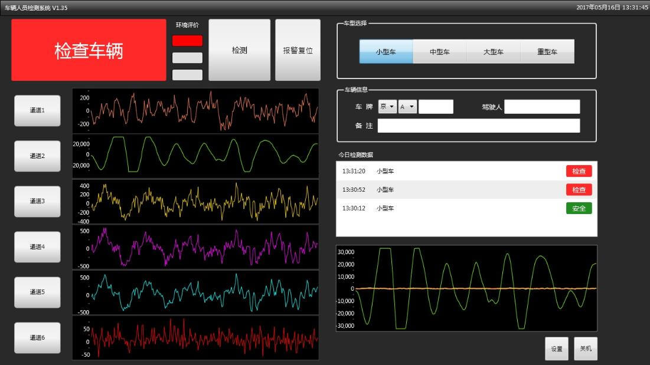
Task: Click the green 安全 status tag
Action: click(579, 208)
